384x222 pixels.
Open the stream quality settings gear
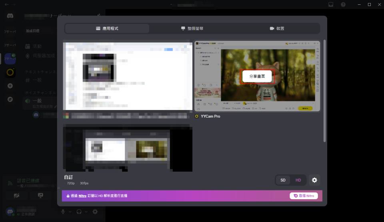(x=314, y=180)
